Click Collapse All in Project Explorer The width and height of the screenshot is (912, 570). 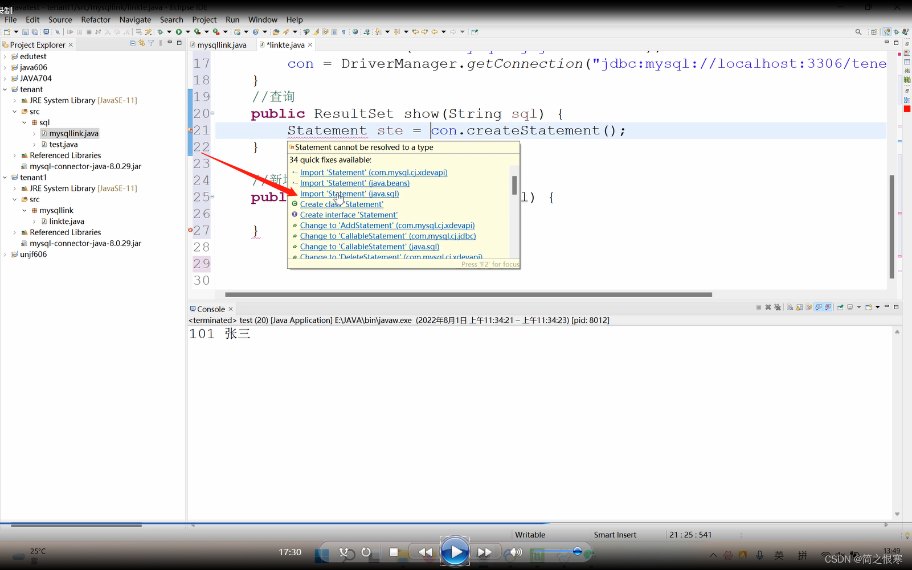(x=133, y=43)
